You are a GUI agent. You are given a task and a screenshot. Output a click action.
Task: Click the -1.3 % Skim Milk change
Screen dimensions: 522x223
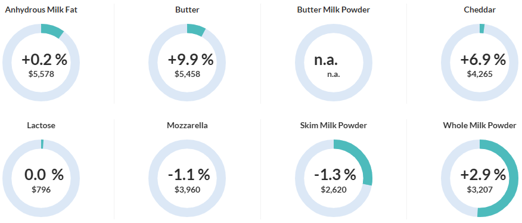335,175
